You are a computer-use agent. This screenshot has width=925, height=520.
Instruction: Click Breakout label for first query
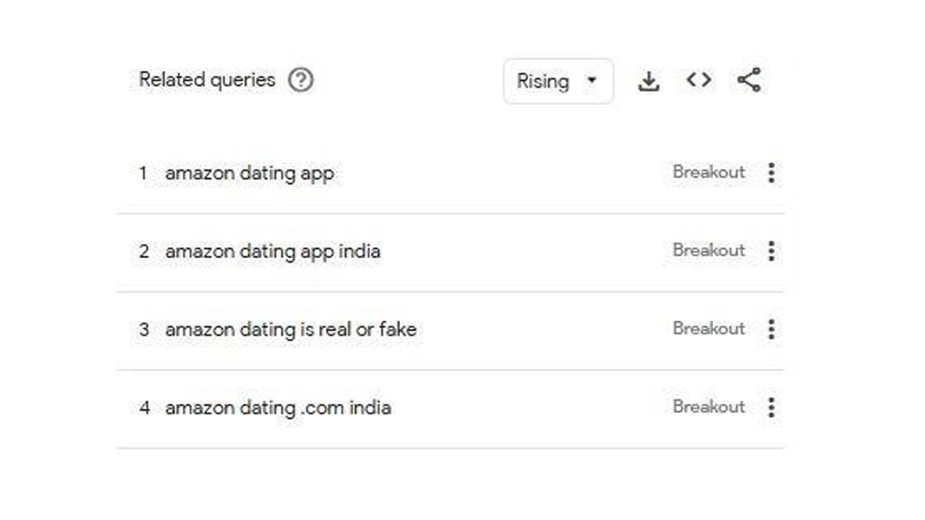708,173
